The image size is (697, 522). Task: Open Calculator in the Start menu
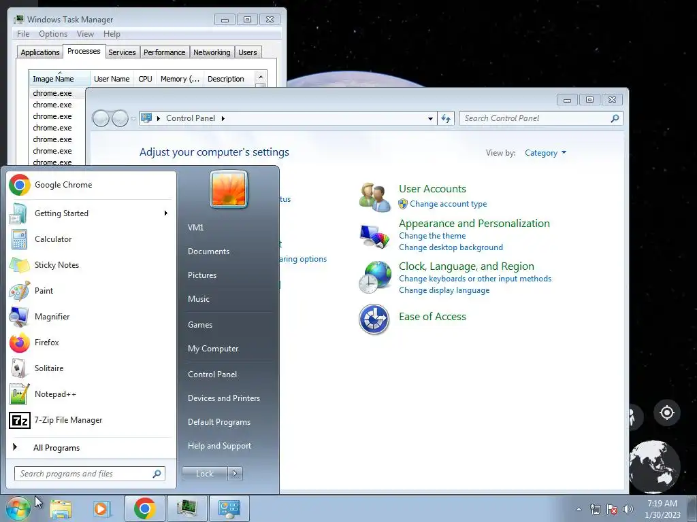[x=91, y=239]
